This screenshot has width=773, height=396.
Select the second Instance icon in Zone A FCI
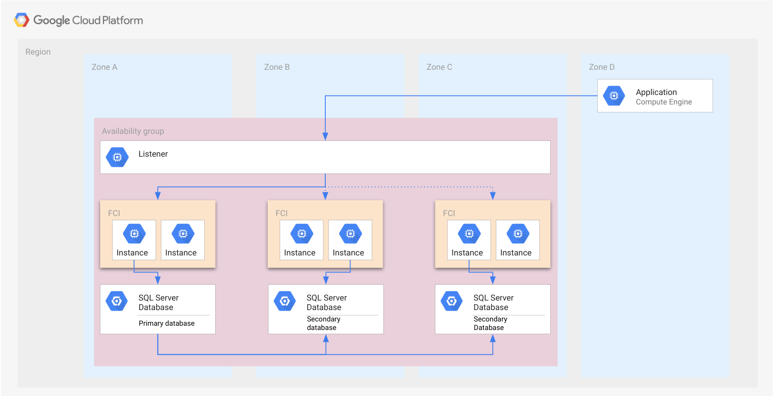tap(183, 234)
